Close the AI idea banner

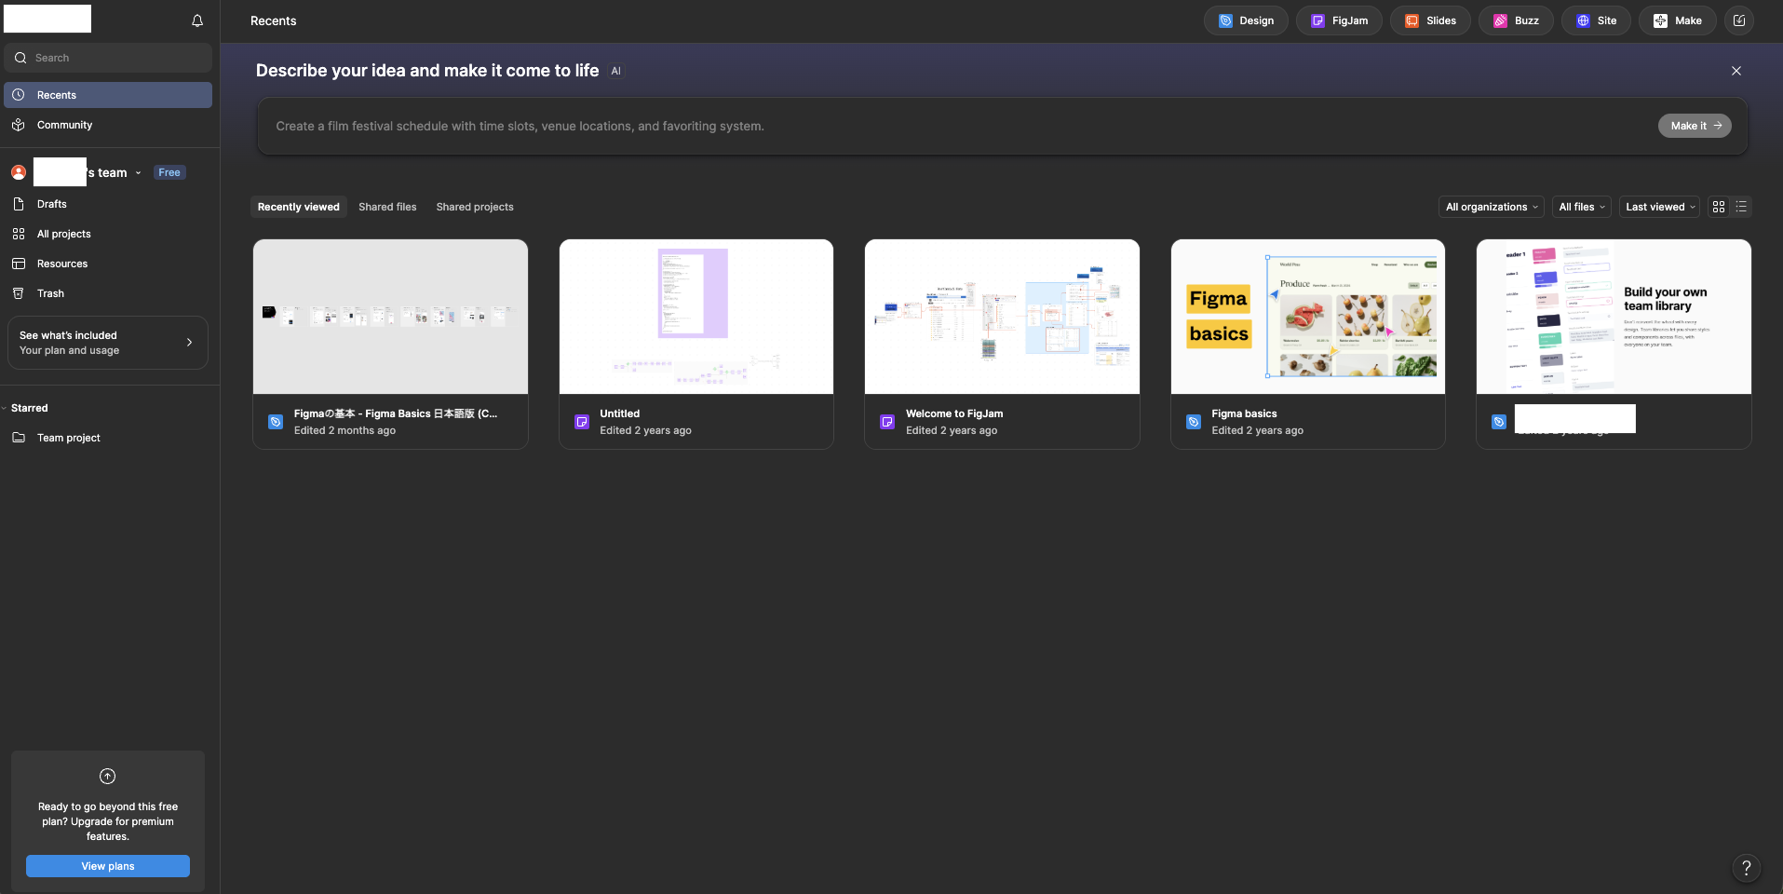[1736, 71]
